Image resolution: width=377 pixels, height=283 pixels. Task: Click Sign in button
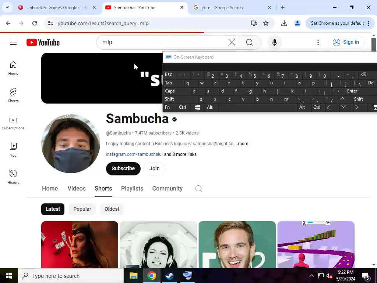pyautogui.click(x=346, y=42)
